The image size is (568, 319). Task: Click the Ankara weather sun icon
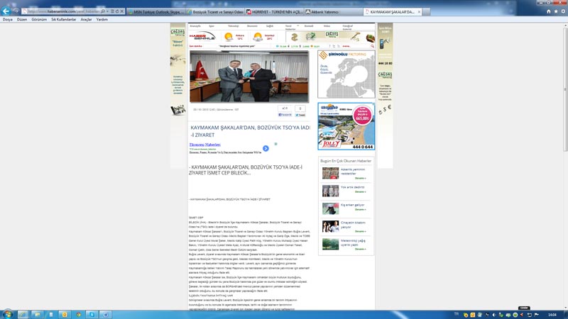(x=228, y=37)
